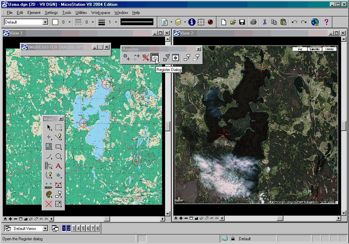Select the Place Fence tool in Main toolbox
The height and width of the screenshot is (244, 349).
tap(58, 127)
